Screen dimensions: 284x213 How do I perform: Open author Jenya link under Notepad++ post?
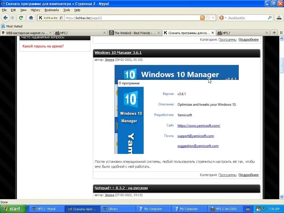(109, 195)
